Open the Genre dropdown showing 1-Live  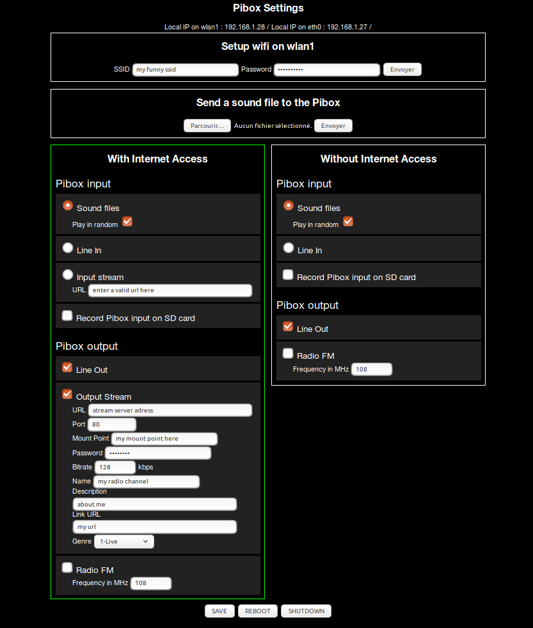click(x=124, y=542)
